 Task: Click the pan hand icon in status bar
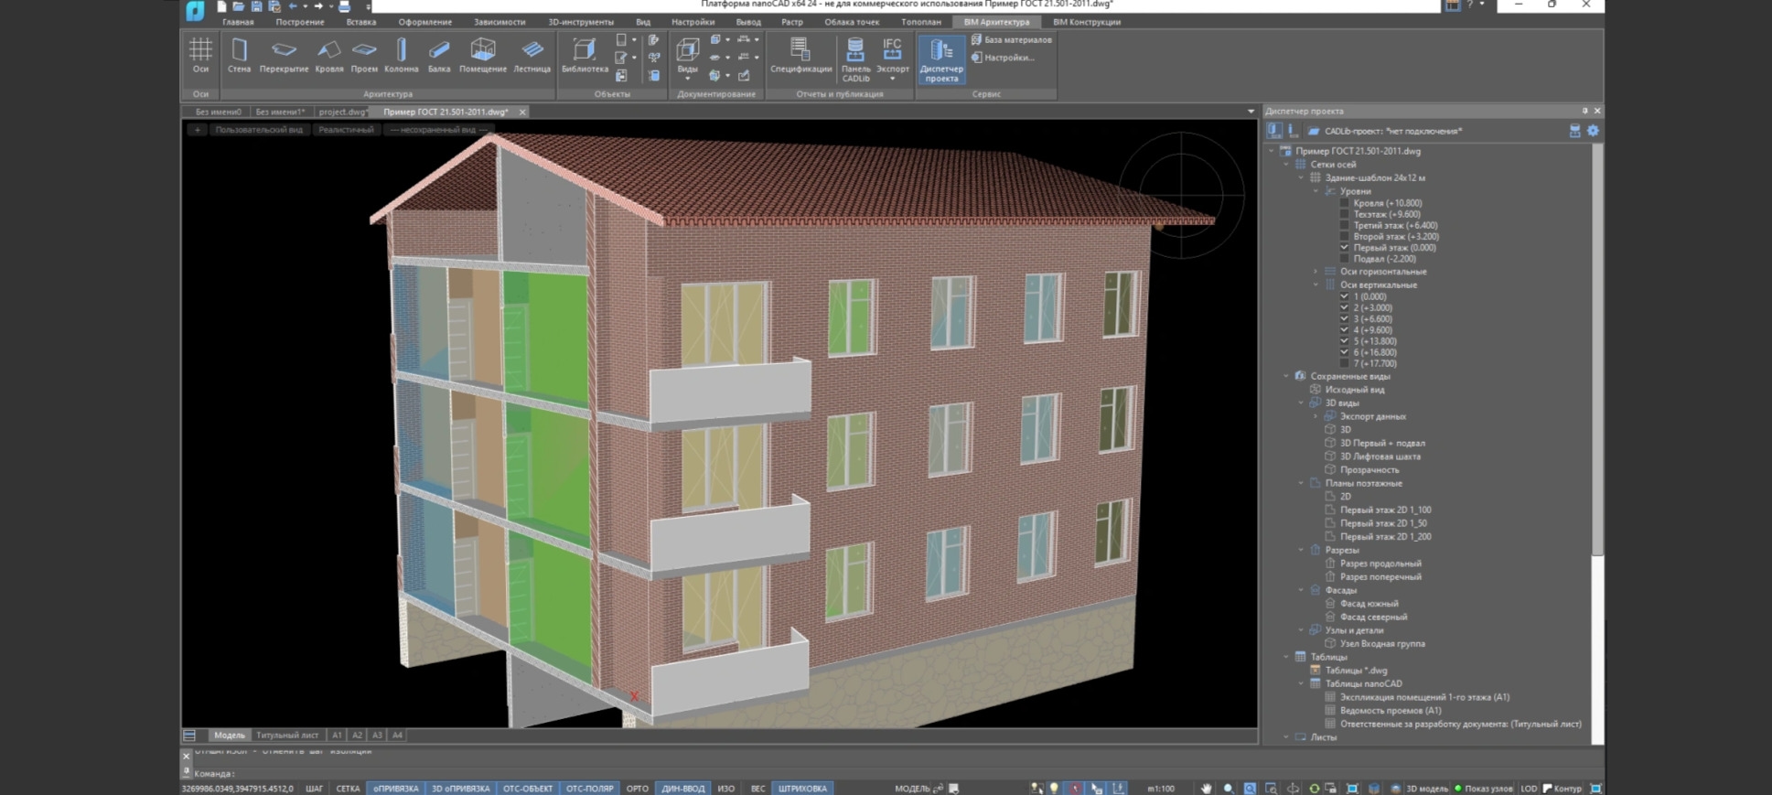[x=1207, y=789]
